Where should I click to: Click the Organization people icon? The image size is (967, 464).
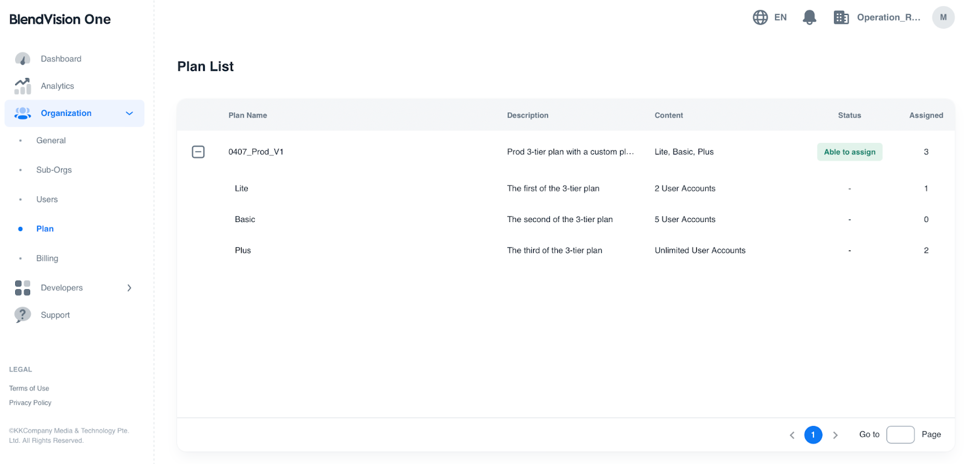[x=22, y=113]
